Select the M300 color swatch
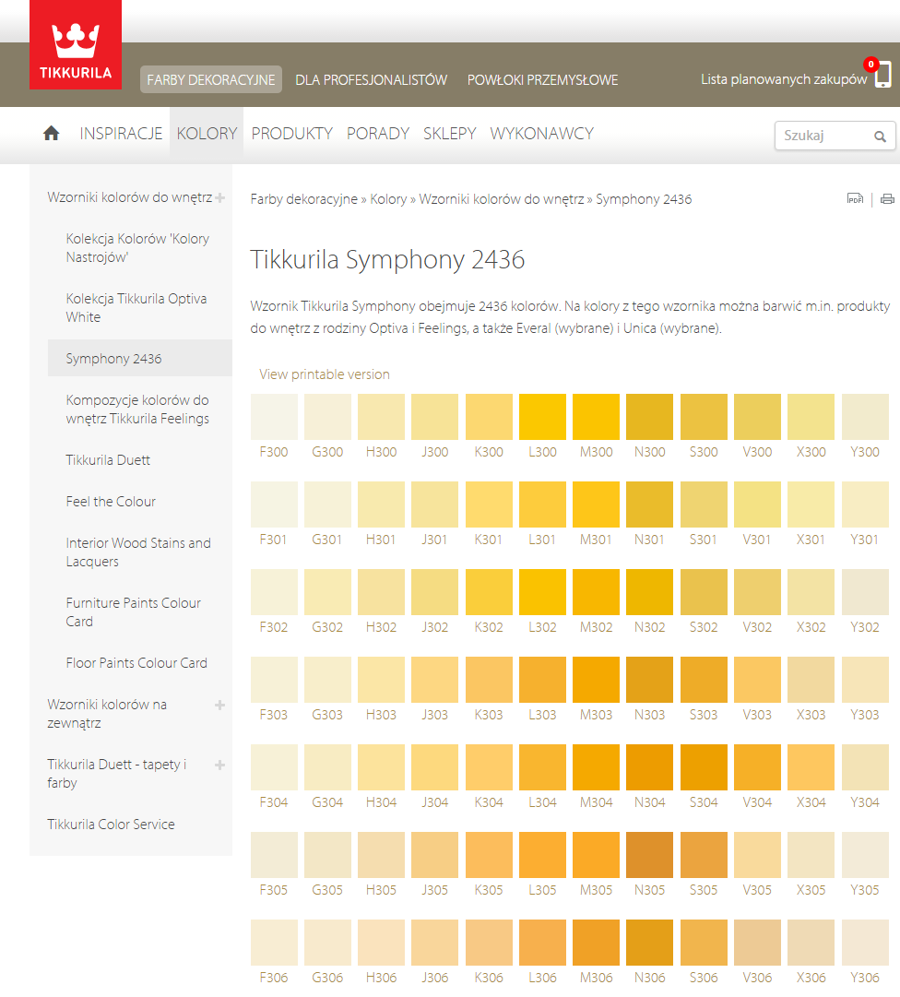 (x=597, y=417)
